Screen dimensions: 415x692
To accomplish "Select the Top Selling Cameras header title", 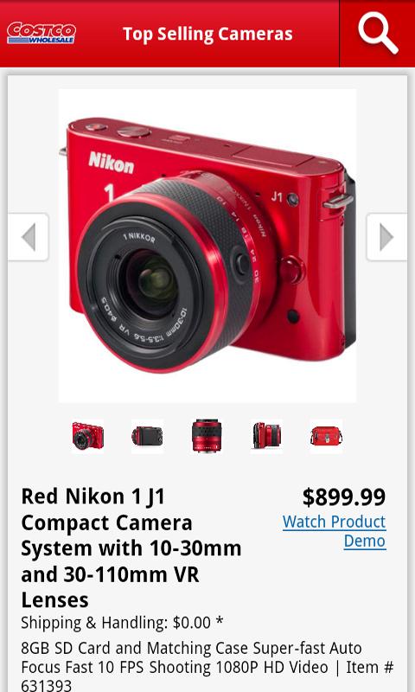I will click(x=207, y=34).
